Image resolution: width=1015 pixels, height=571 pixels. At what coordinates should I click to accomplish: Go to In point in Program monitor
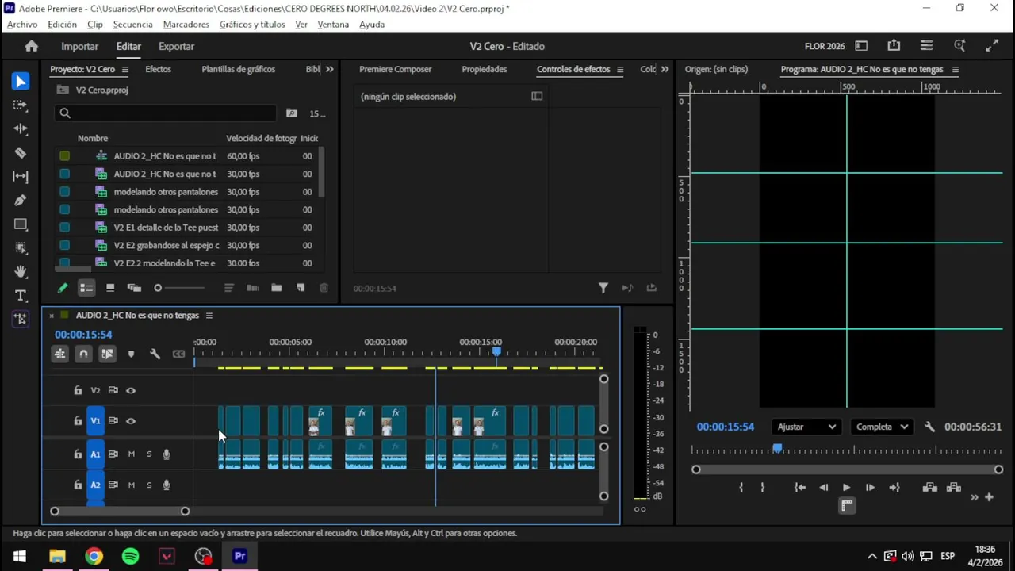point(800,488)
